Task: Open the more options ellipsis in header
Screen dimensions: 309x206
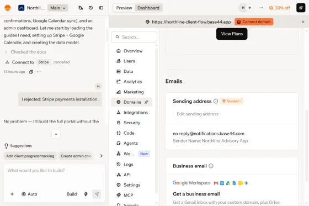Action: (x=261, y=8)
